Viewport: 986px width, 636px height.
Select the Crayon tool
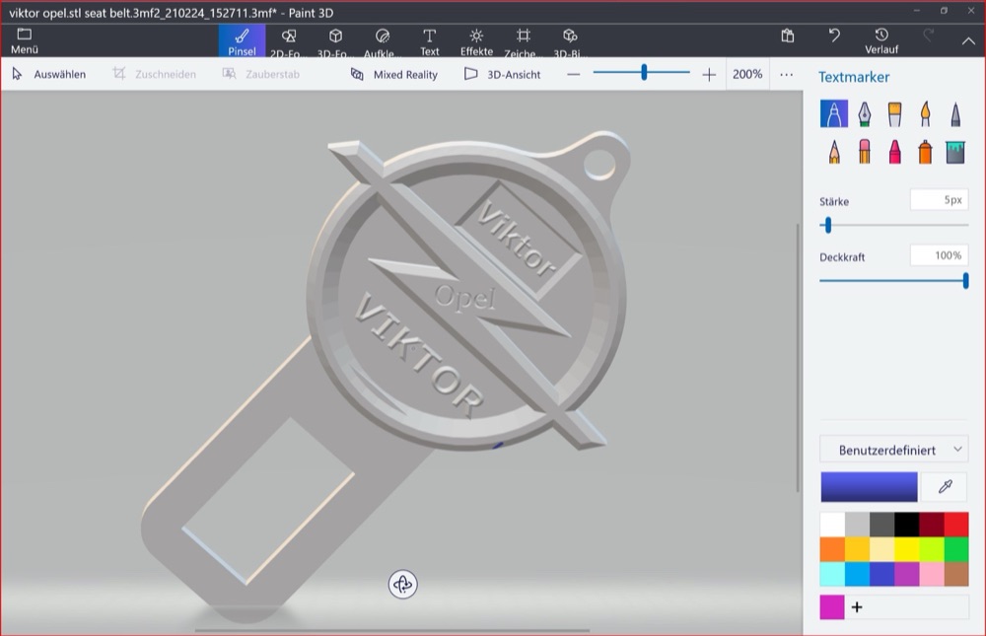point(895,152)
